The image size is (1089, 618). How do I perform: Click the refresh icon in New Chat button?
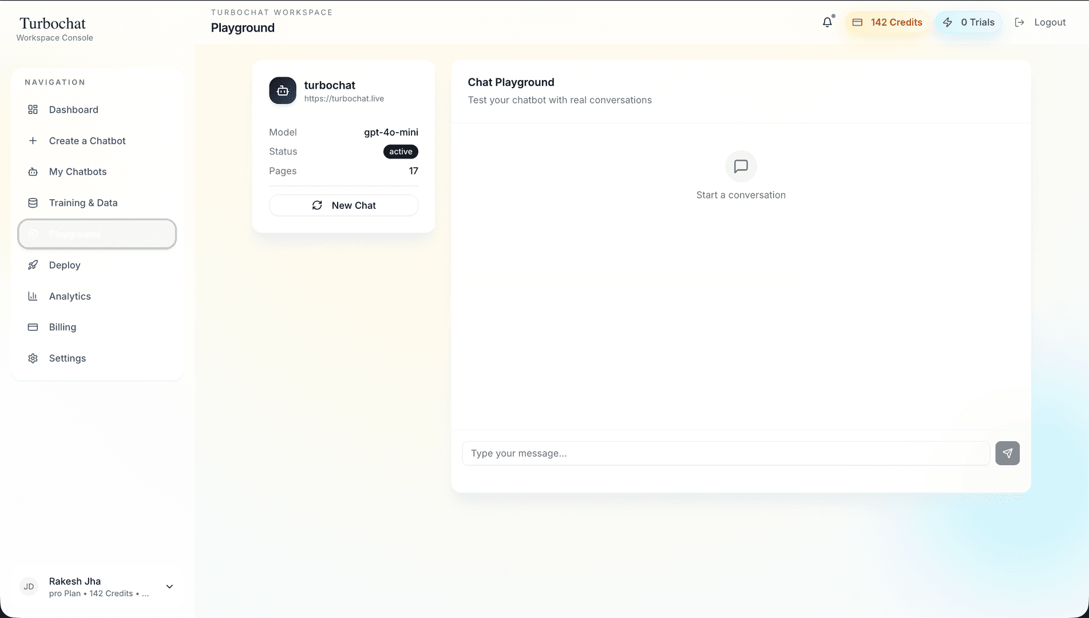[x=317, y=205]
